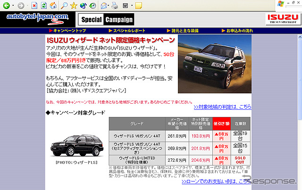The image size is (302, 190).
Task: Click the 全国19台 stock cell
Action: (241, 136)
